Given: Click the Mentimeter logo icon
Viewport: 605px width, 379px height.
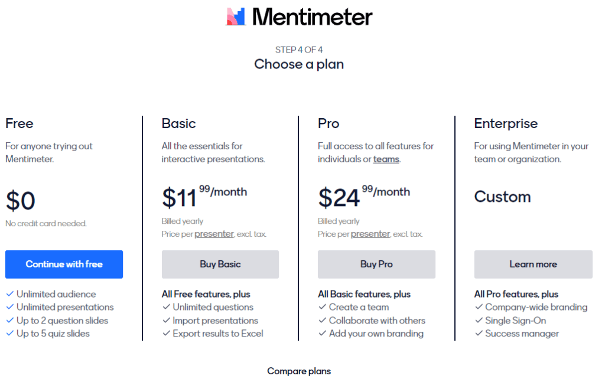Looking at the screenshot, I should 236,17.
